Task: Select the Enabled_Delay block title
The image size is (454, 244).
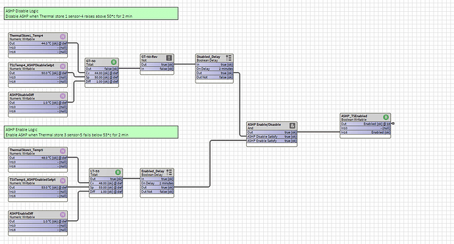Action: pyautogui.click(x=153, y=171)
